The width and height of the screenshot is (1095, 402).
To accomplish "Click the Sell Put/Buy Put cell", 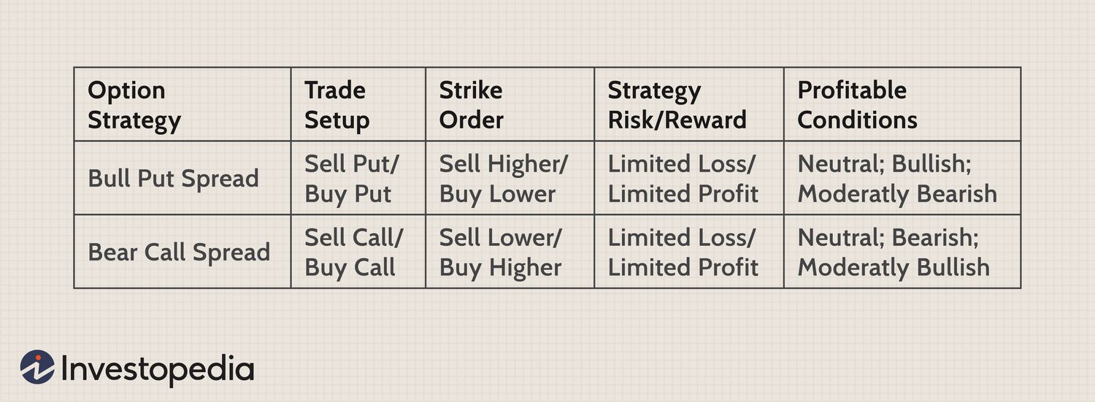I will pos(358,178).
